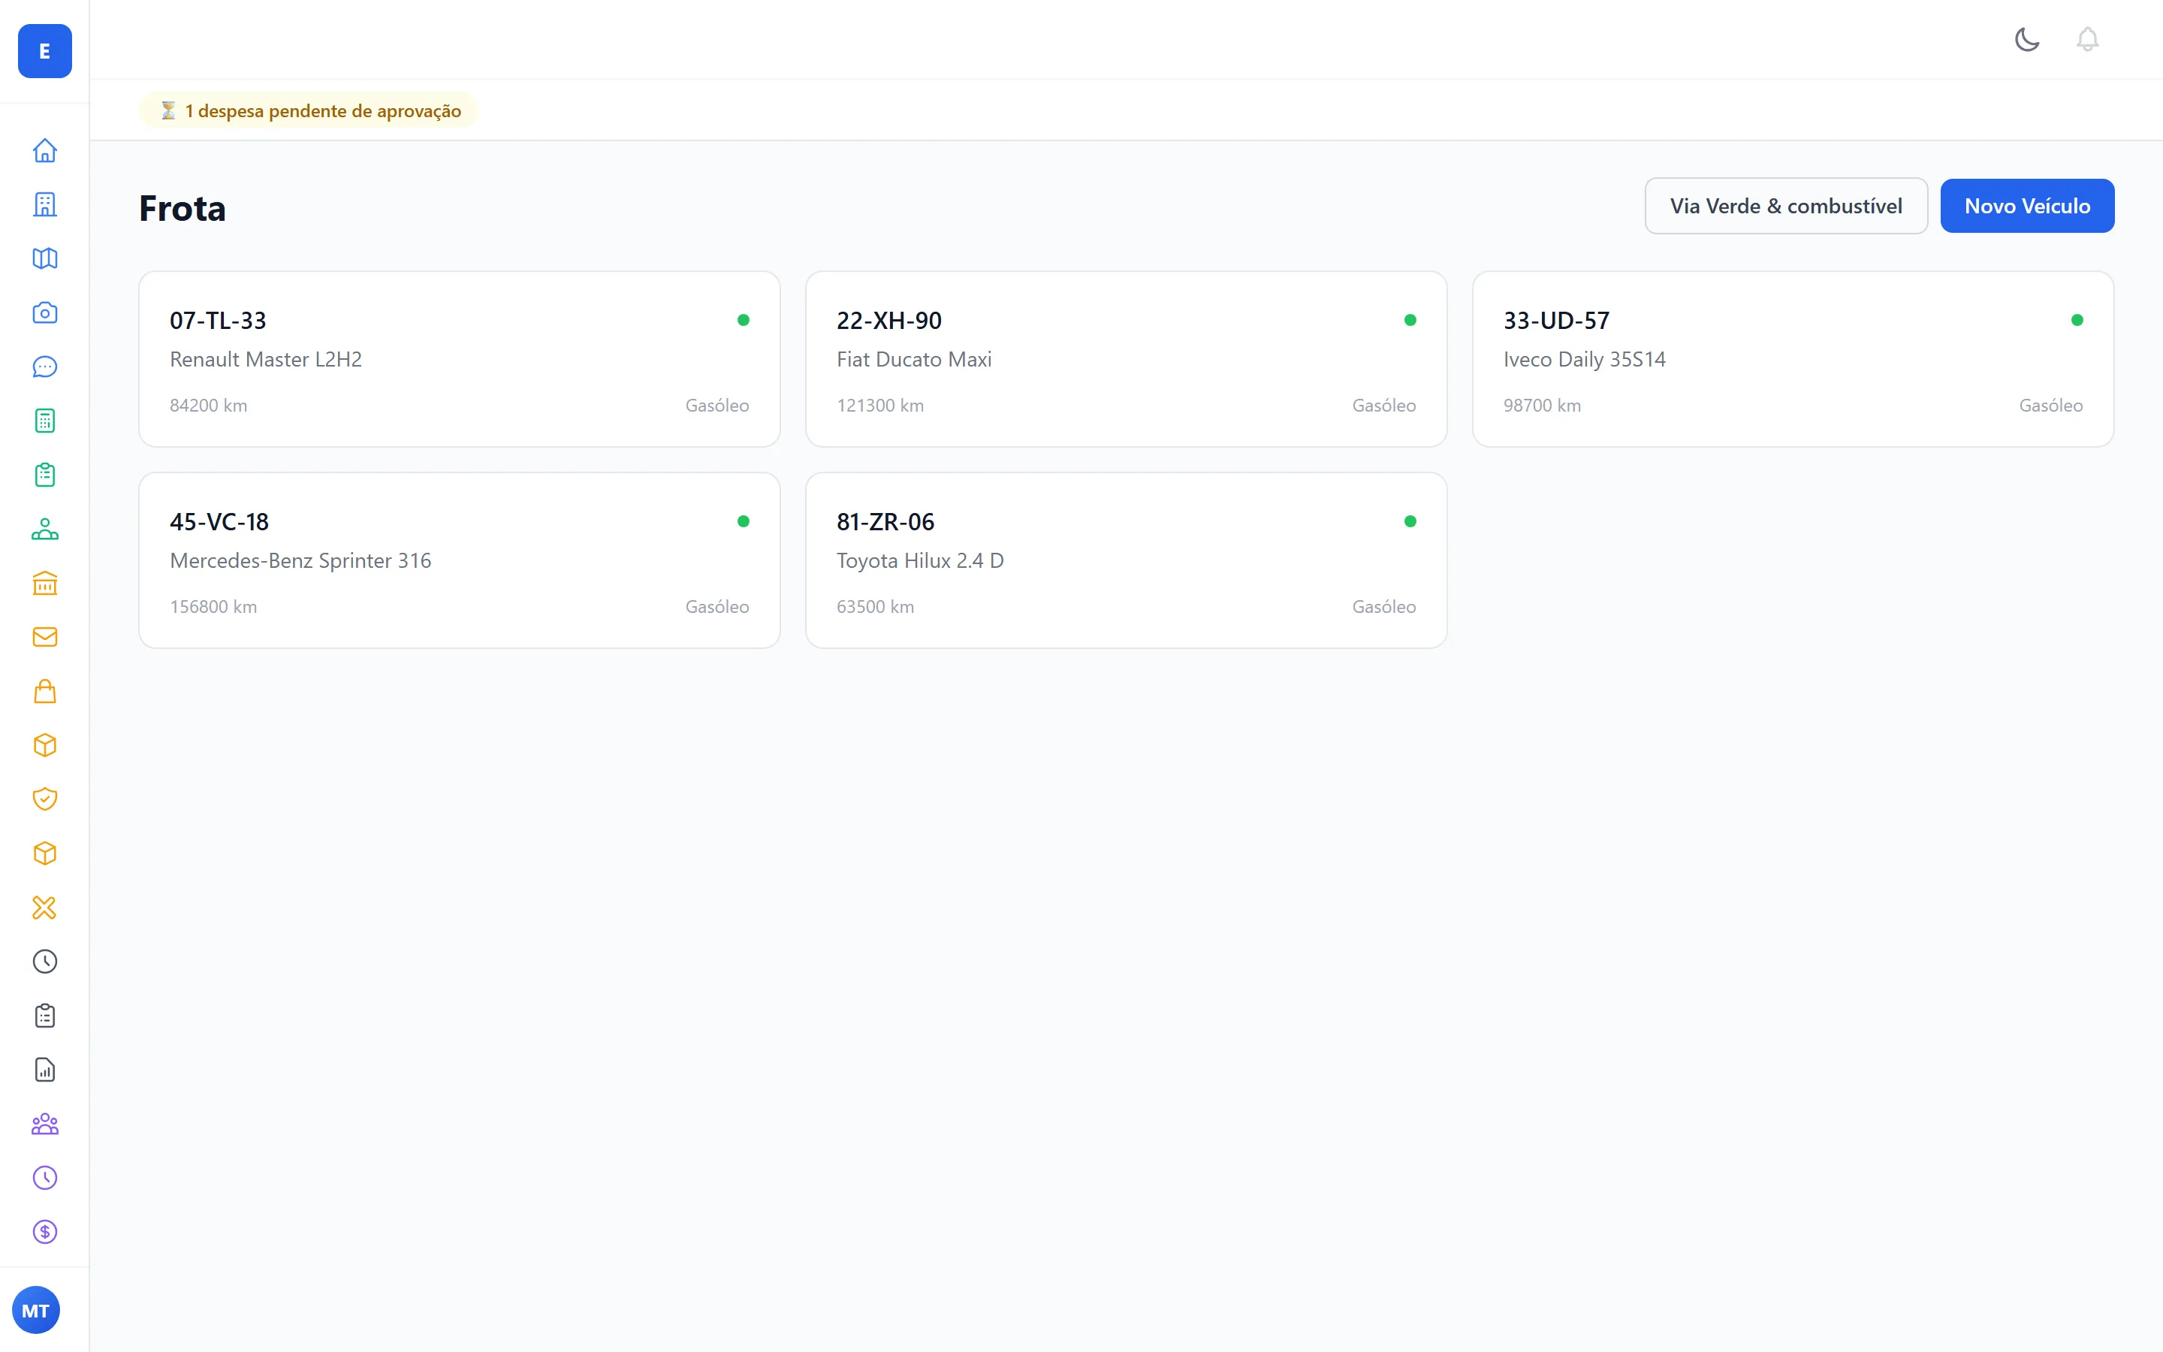Open the gray clipboard list icon

(x=45, y=1016)
